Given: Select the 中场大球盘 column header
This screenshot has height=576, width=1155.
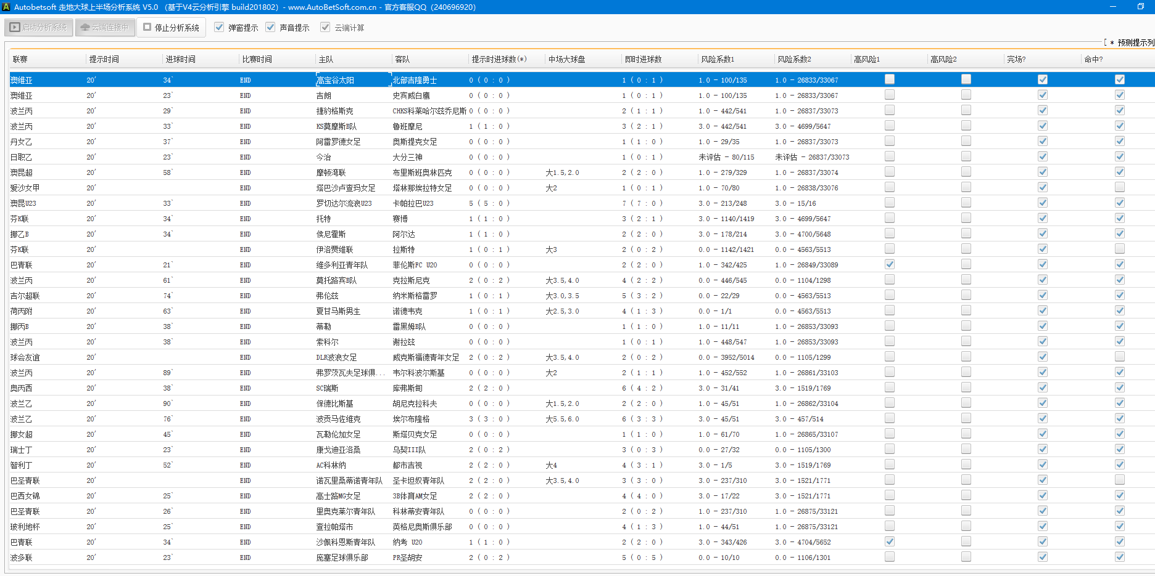Looking at the screenshot, I should (566, 59).
